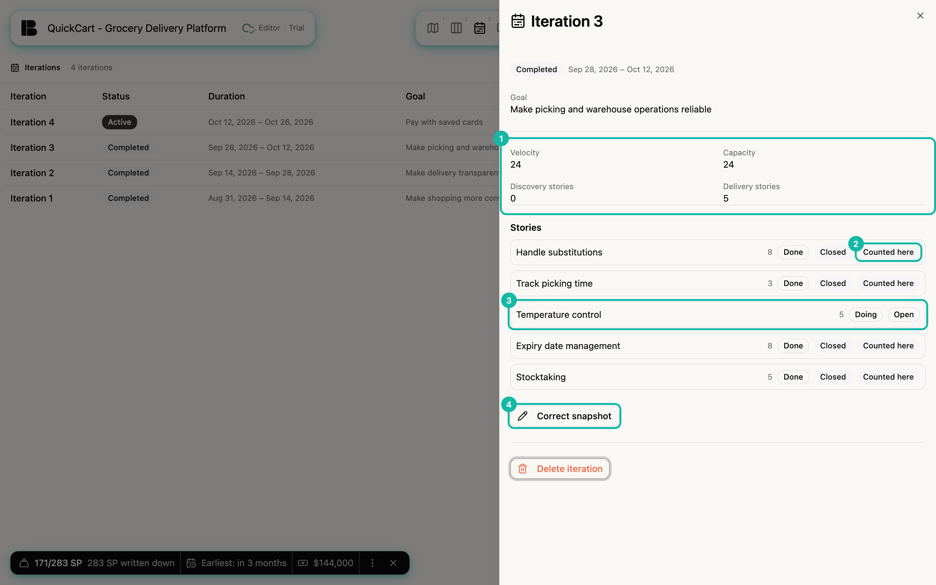Click Closed badge on Expiry date management
The height and width of the screenshot is (585, 936).
(x=833, y=346)
